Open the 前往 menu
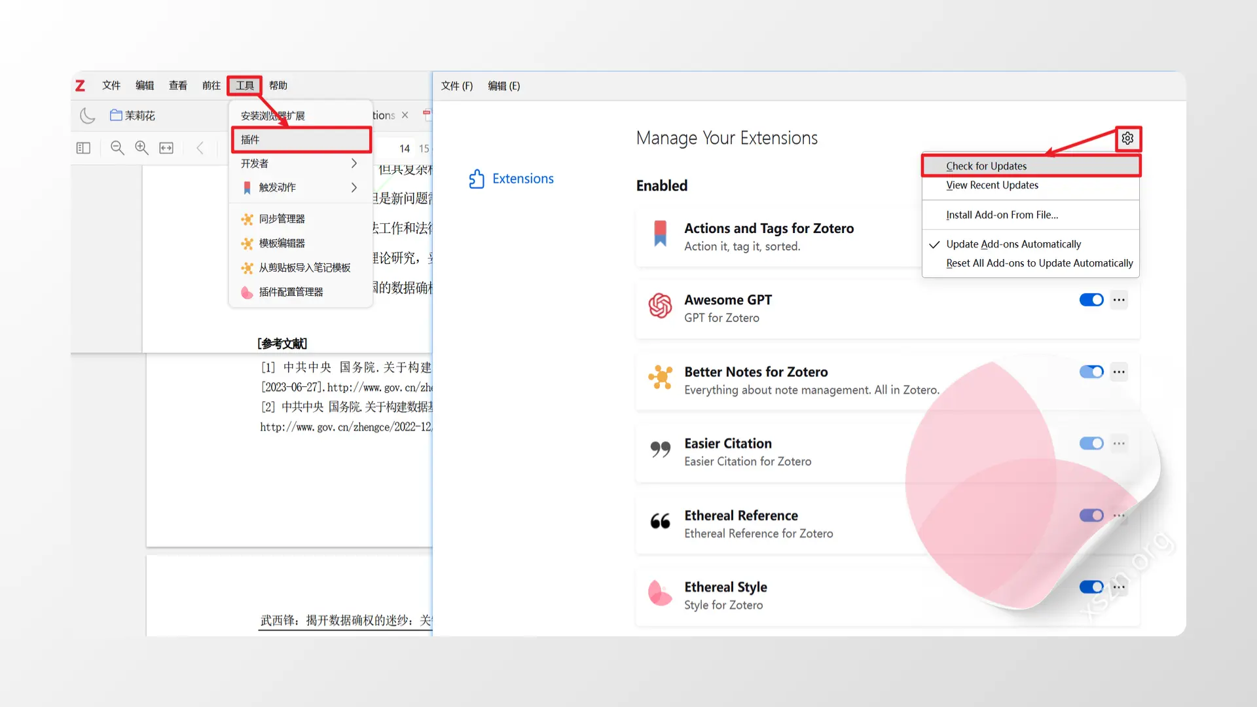 tap(211, 86)
